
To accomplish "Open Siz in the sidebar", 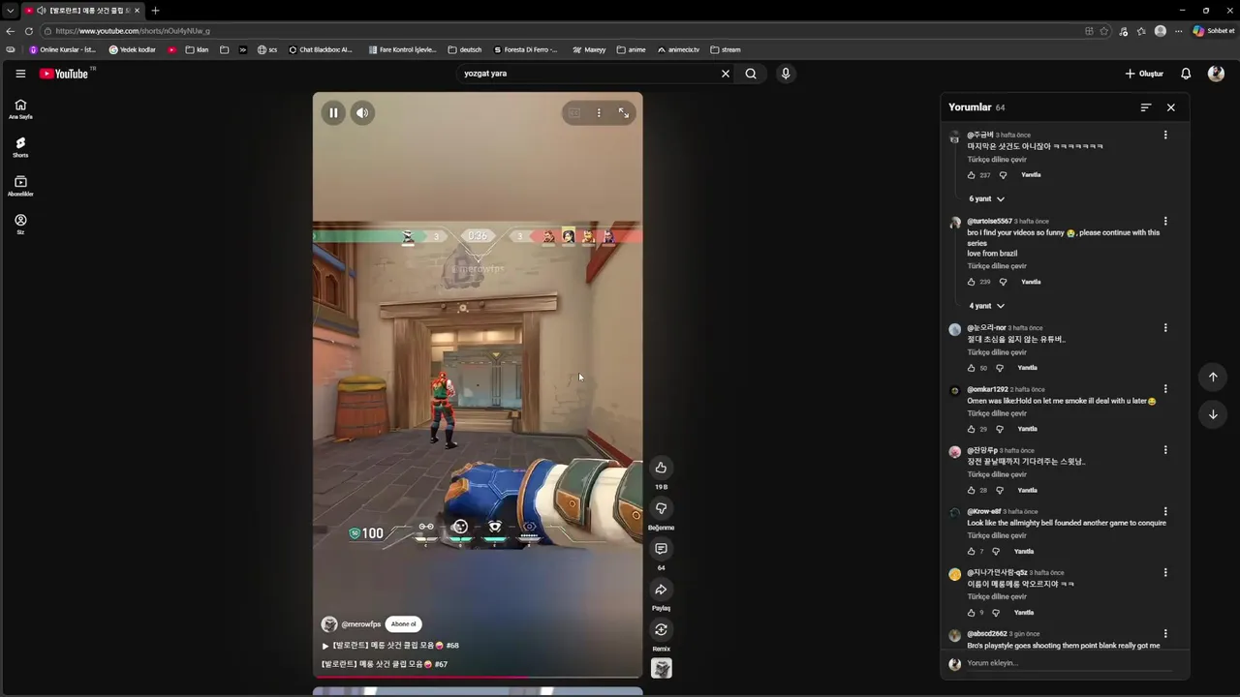I will (20, 225).
